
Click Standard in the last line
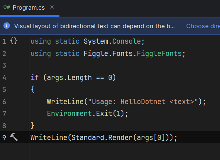[x=88, y=138]
